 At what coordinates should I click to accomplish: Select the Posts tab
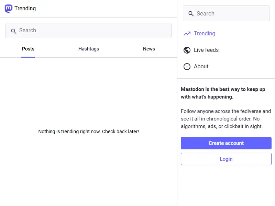[x=28, y=49]
